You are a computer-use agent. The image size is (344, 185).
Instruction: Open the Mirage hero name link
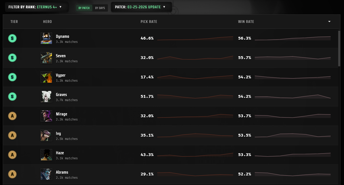[61, 114]
